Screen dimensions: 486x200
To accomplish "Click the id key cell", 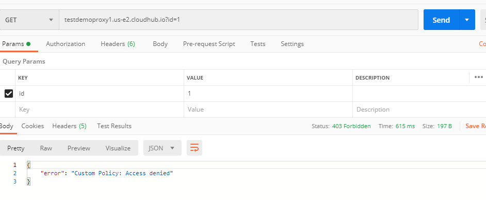I will [100, 94].
